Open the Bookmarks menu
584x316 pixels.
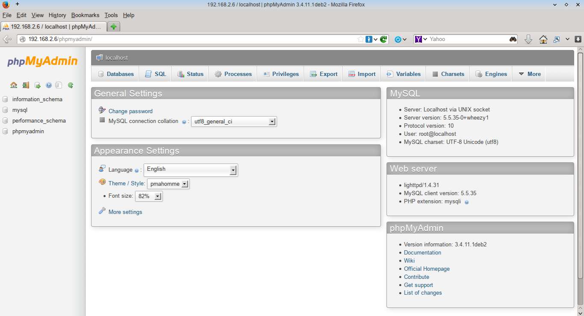pyautogui.click(x=85, y=15)
